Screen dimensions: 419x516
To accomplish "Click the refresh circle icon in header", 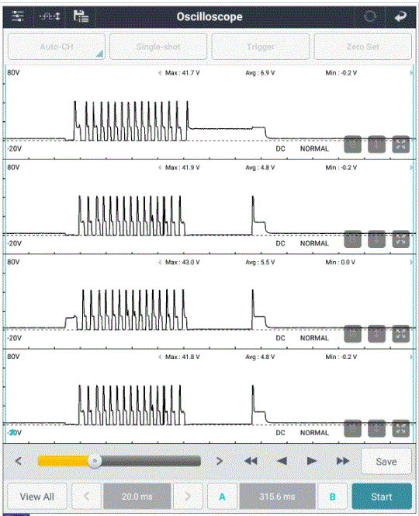I will click(369, 16).
